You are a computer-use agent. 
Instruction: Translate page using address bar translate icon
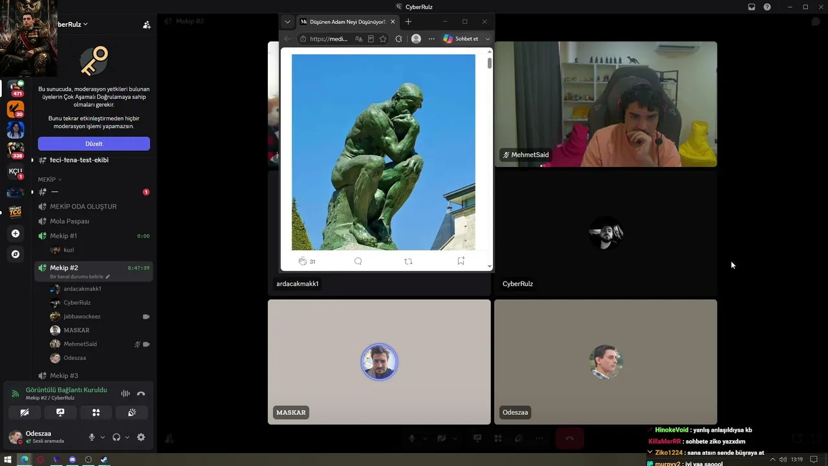358,39
